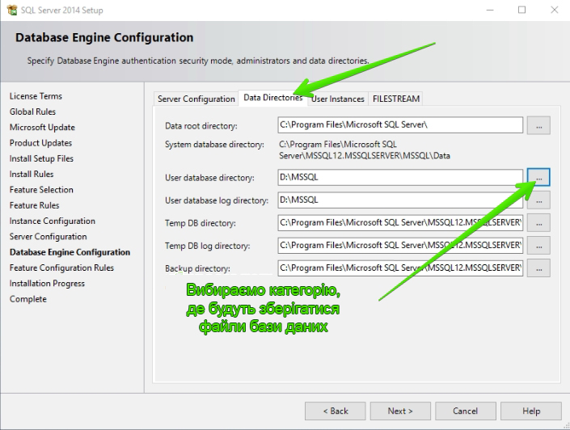Select Global Rules step in sidebar
570x430 pixels.
coord(32,112)
